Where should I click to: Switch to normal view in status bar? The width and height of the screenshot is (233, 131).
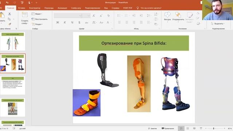point(181,128)
